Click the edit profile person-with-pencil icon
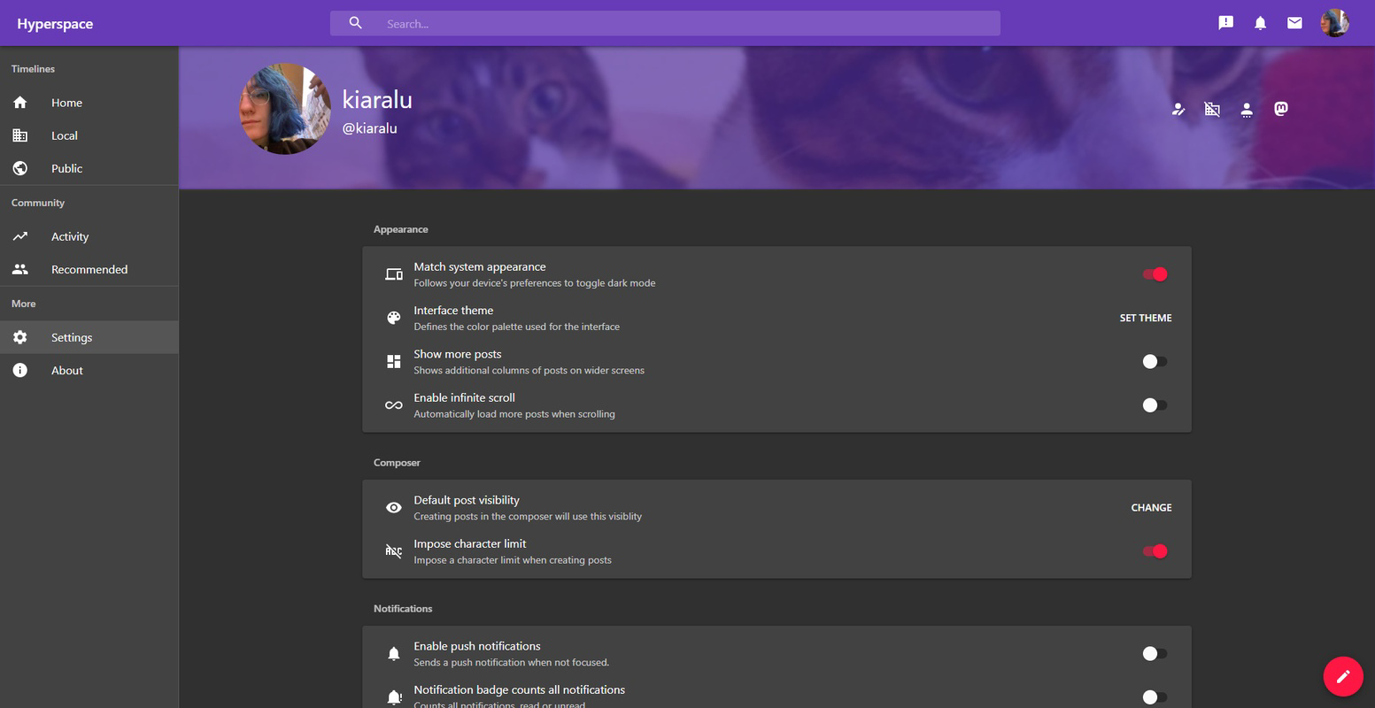This screenshot has height=708, width=1375. point(1178,110)
